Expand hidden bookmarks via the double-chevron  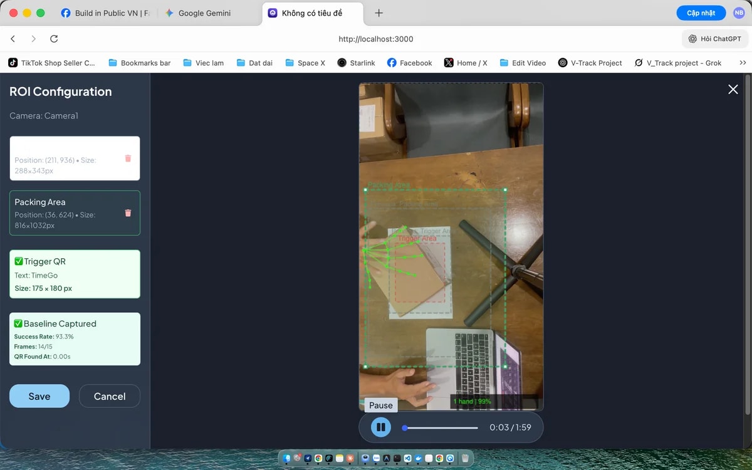[x=743, y=63]
